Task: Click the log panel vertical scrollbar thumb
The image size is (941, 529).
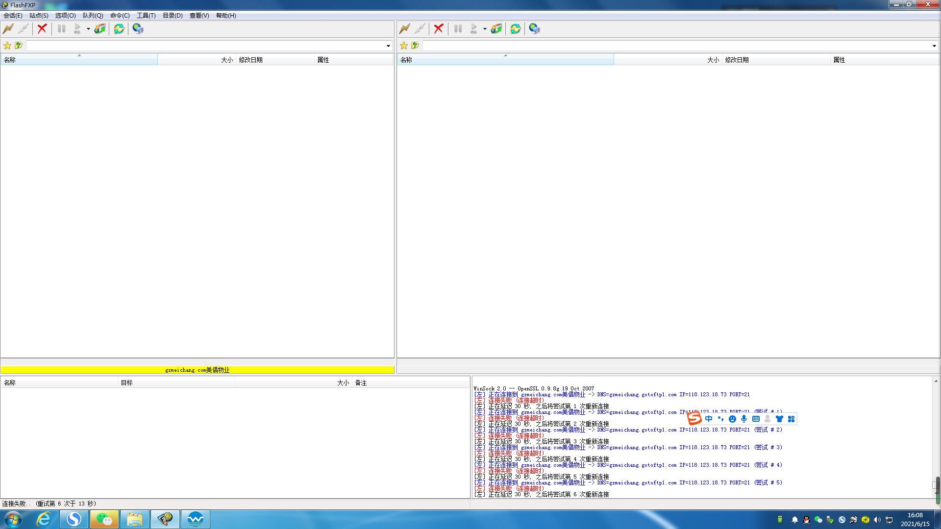Action: 935,485
